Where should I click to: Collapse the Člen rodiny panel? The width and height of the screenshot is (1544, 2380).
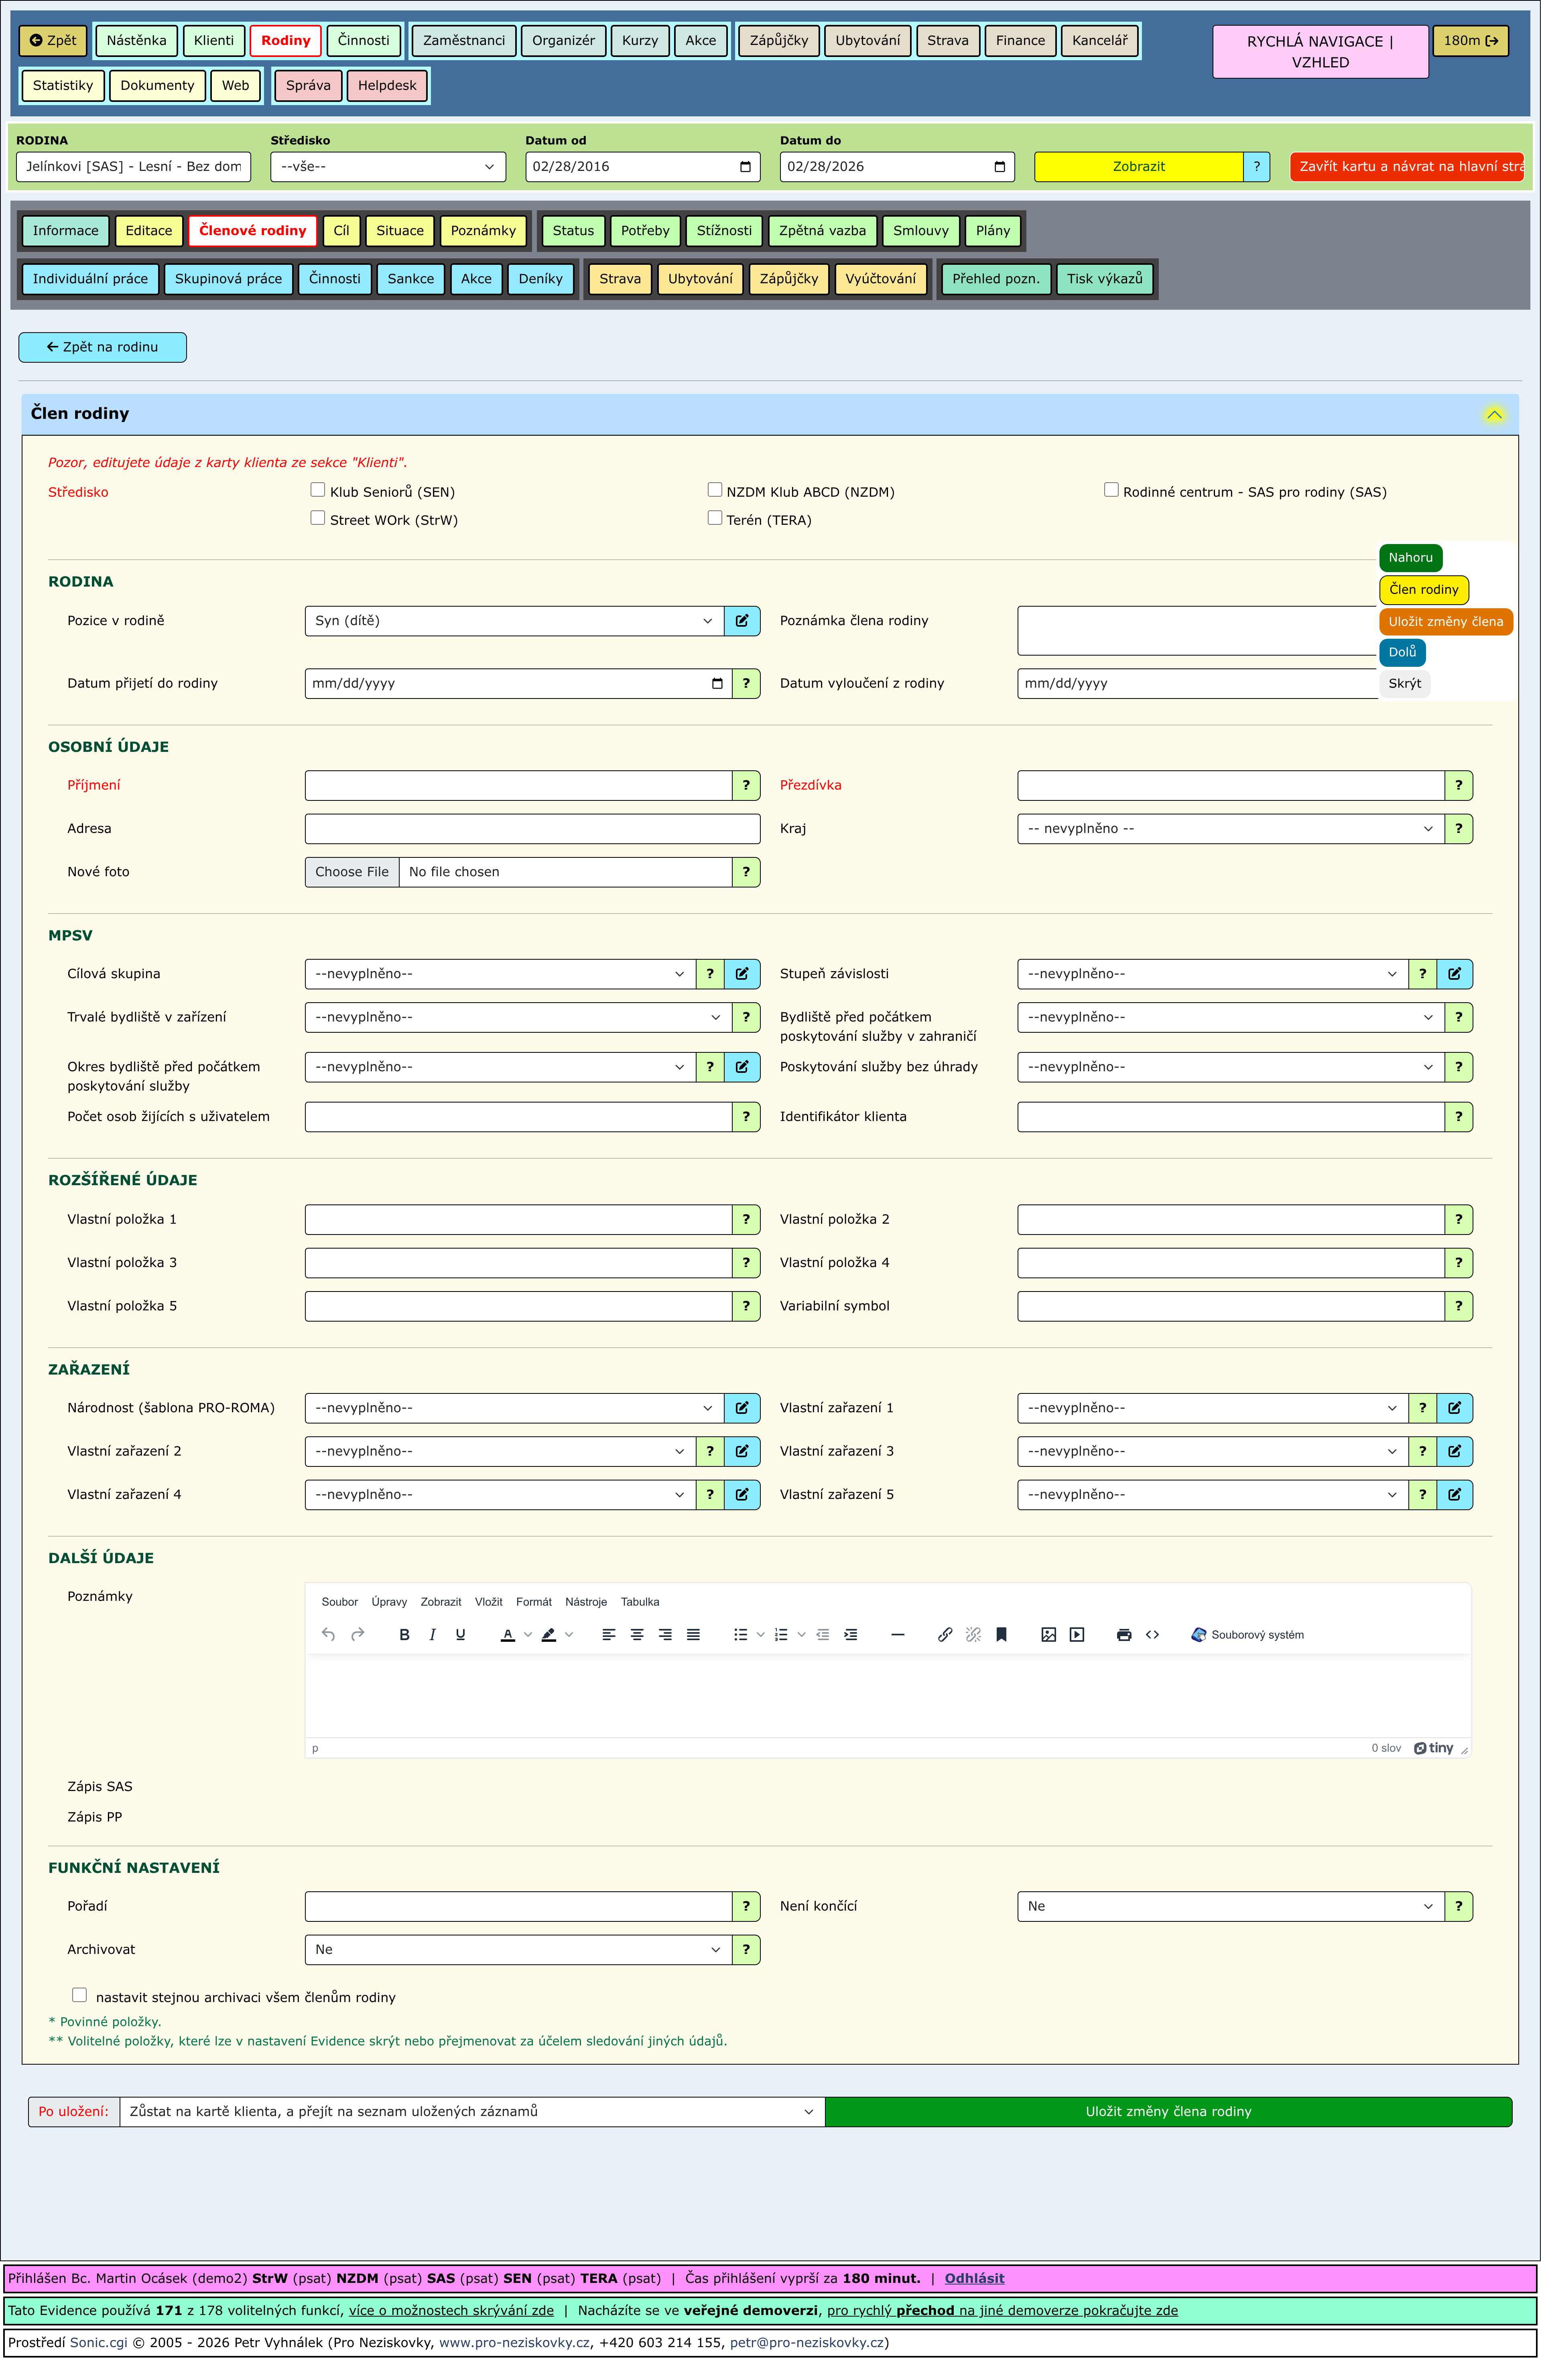click(x=1496, y=415)
